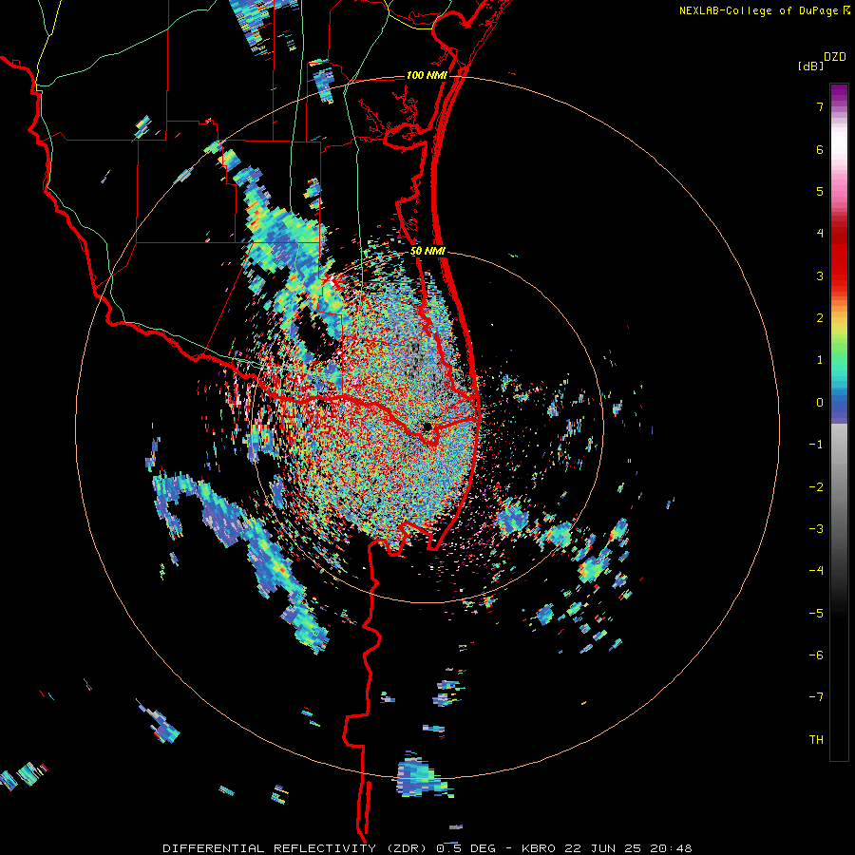Click the 0 value on the color scale
855x855 pixels.
point(820,403)
